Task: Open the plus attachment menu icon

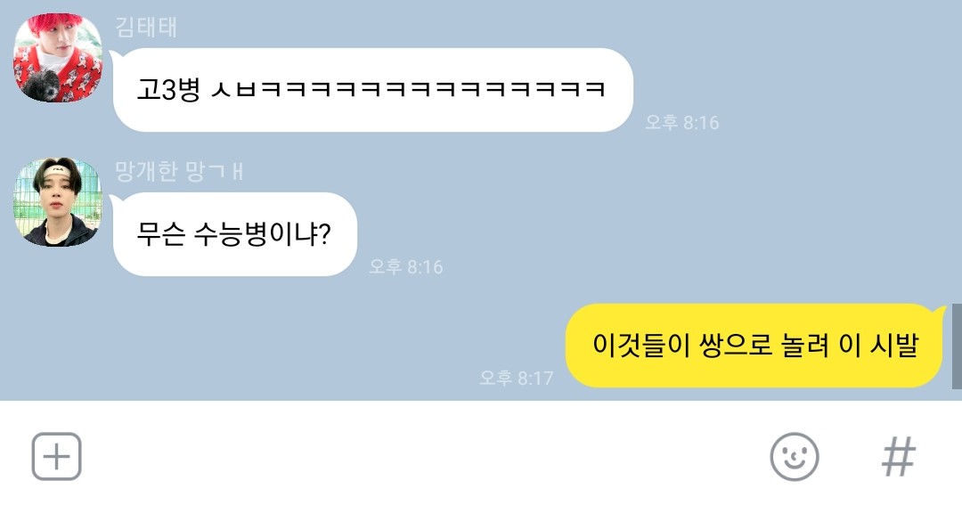Action: 56,456
